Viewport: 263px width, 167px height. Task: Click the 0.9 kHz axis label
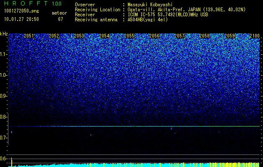[x=3, y=96]
